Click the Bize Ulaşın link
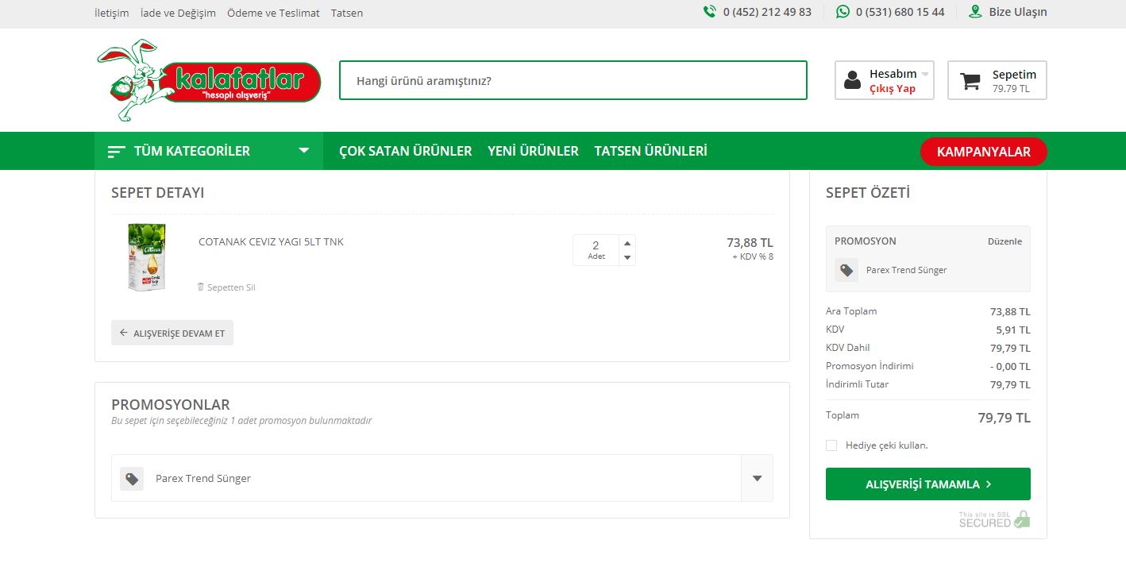Image resolution: width=1126 pixels, height=563 pixels. [1018, 12]
